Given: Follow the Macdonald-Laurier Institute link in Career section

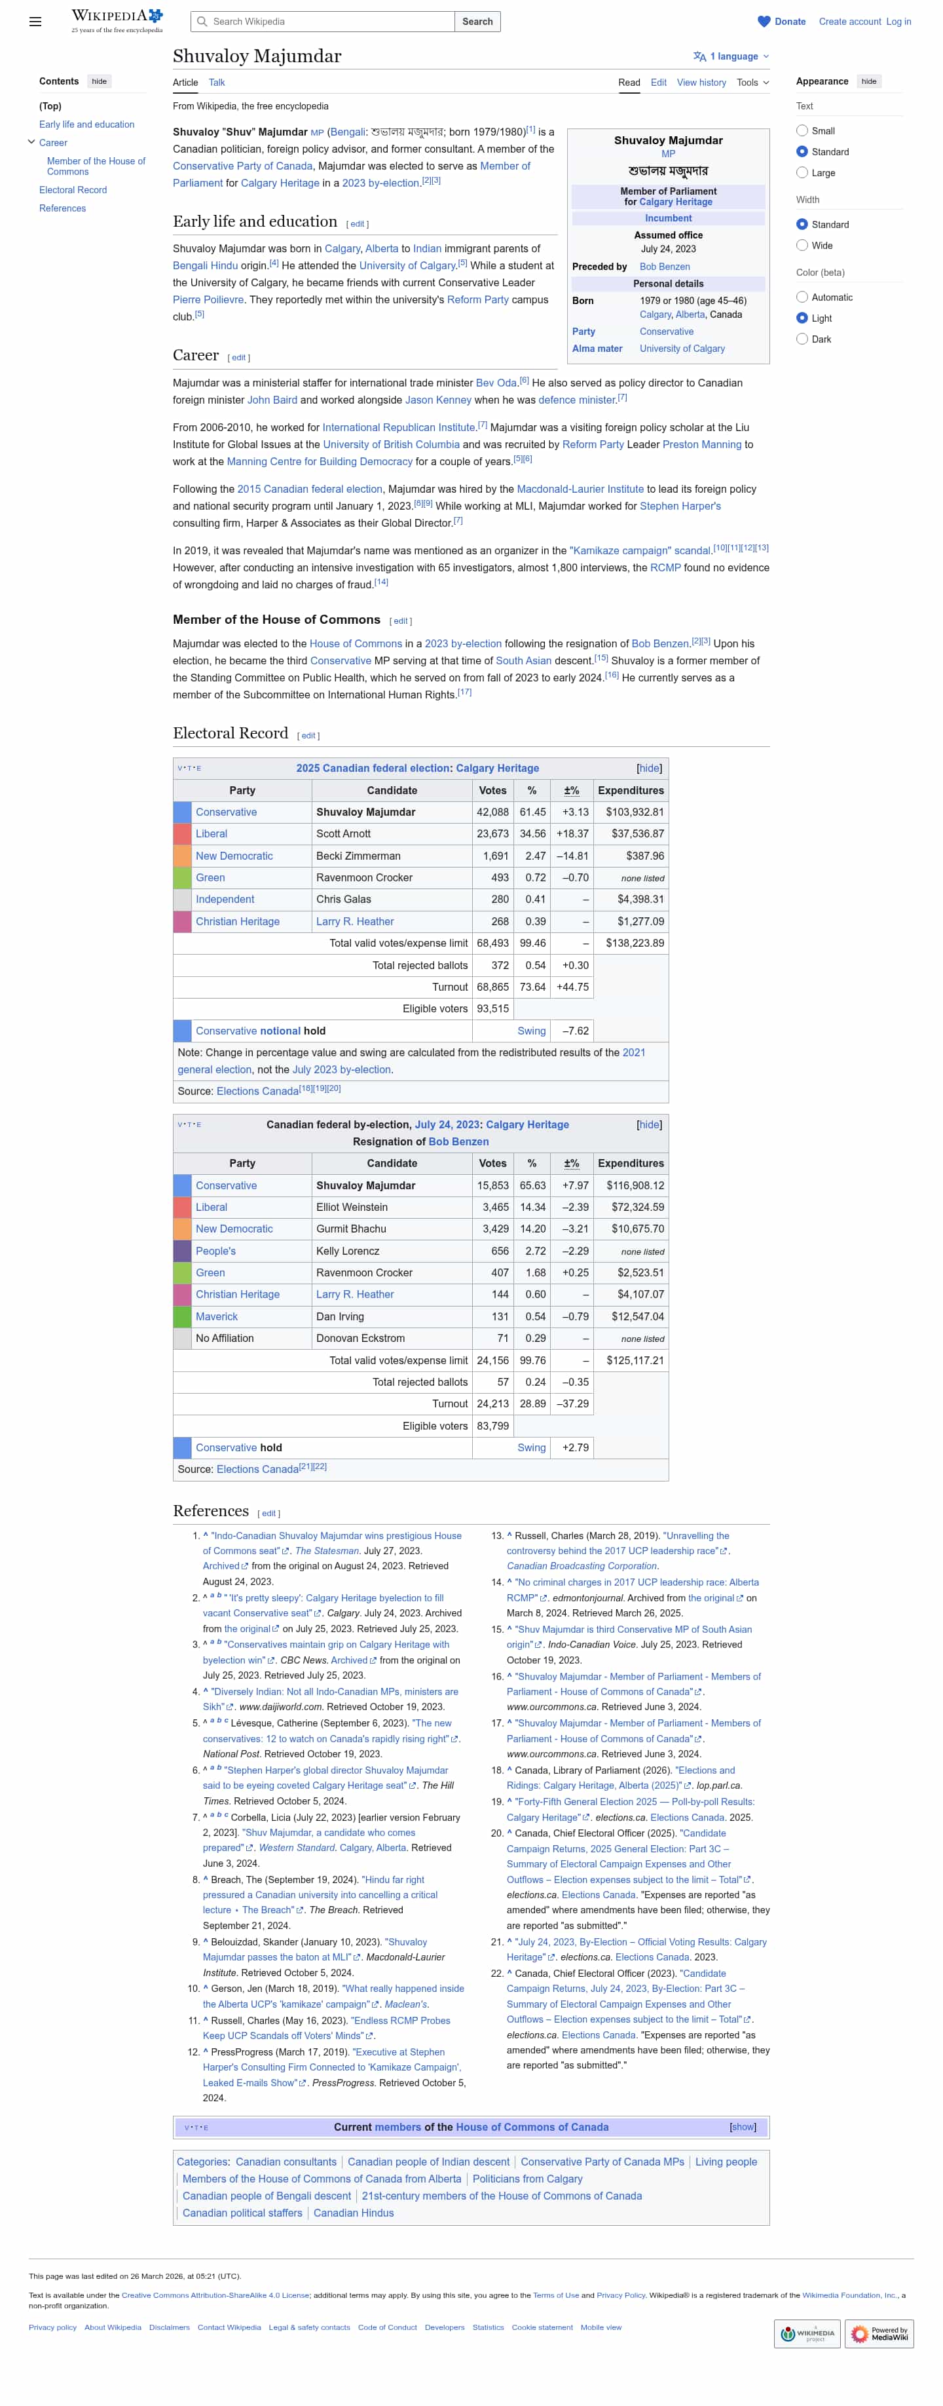Looking at the screenshot, I should (x=580, y=489).
